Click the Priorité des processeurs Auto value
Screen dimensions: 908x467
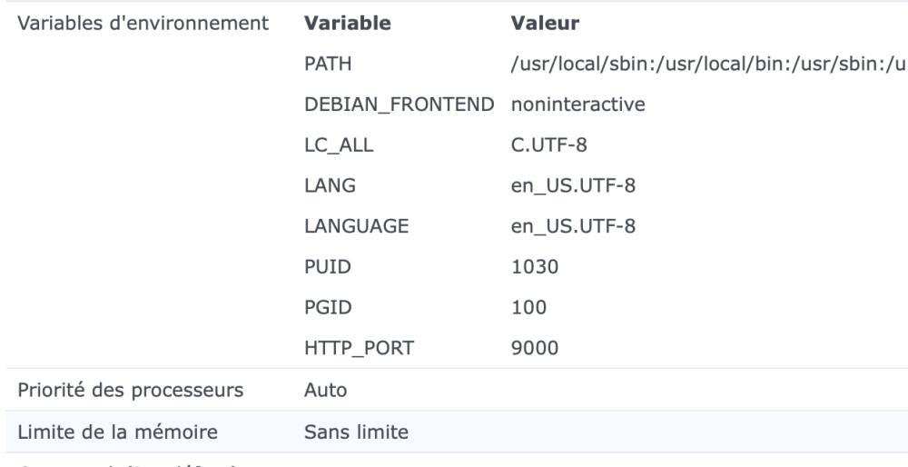[x=325, y=390]
